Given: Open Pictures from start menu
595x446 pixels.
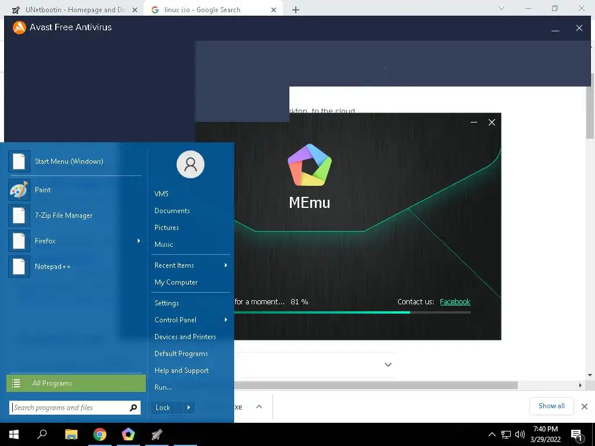Looking at the screenshot, I should click(x=167, y=228).
